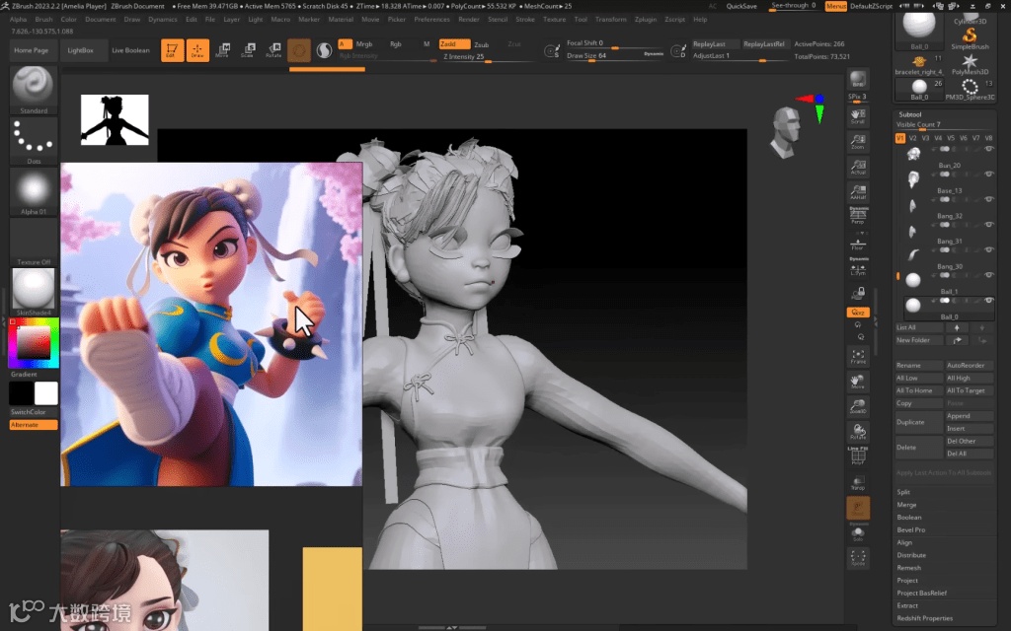The width and height of the screenshot is (1011, 631).
Task: Expand the Boolean section
Action: click(909, 517)
